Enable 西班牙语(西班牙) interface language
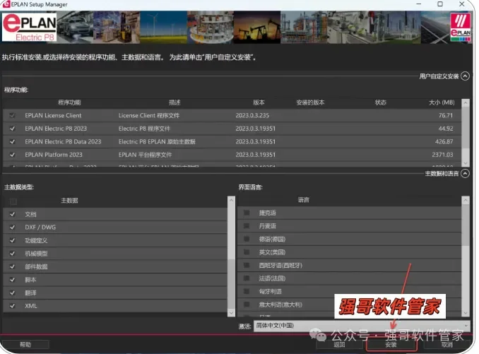Image resolution: width=479 pixels, height=354 pixels. (247, 265)
